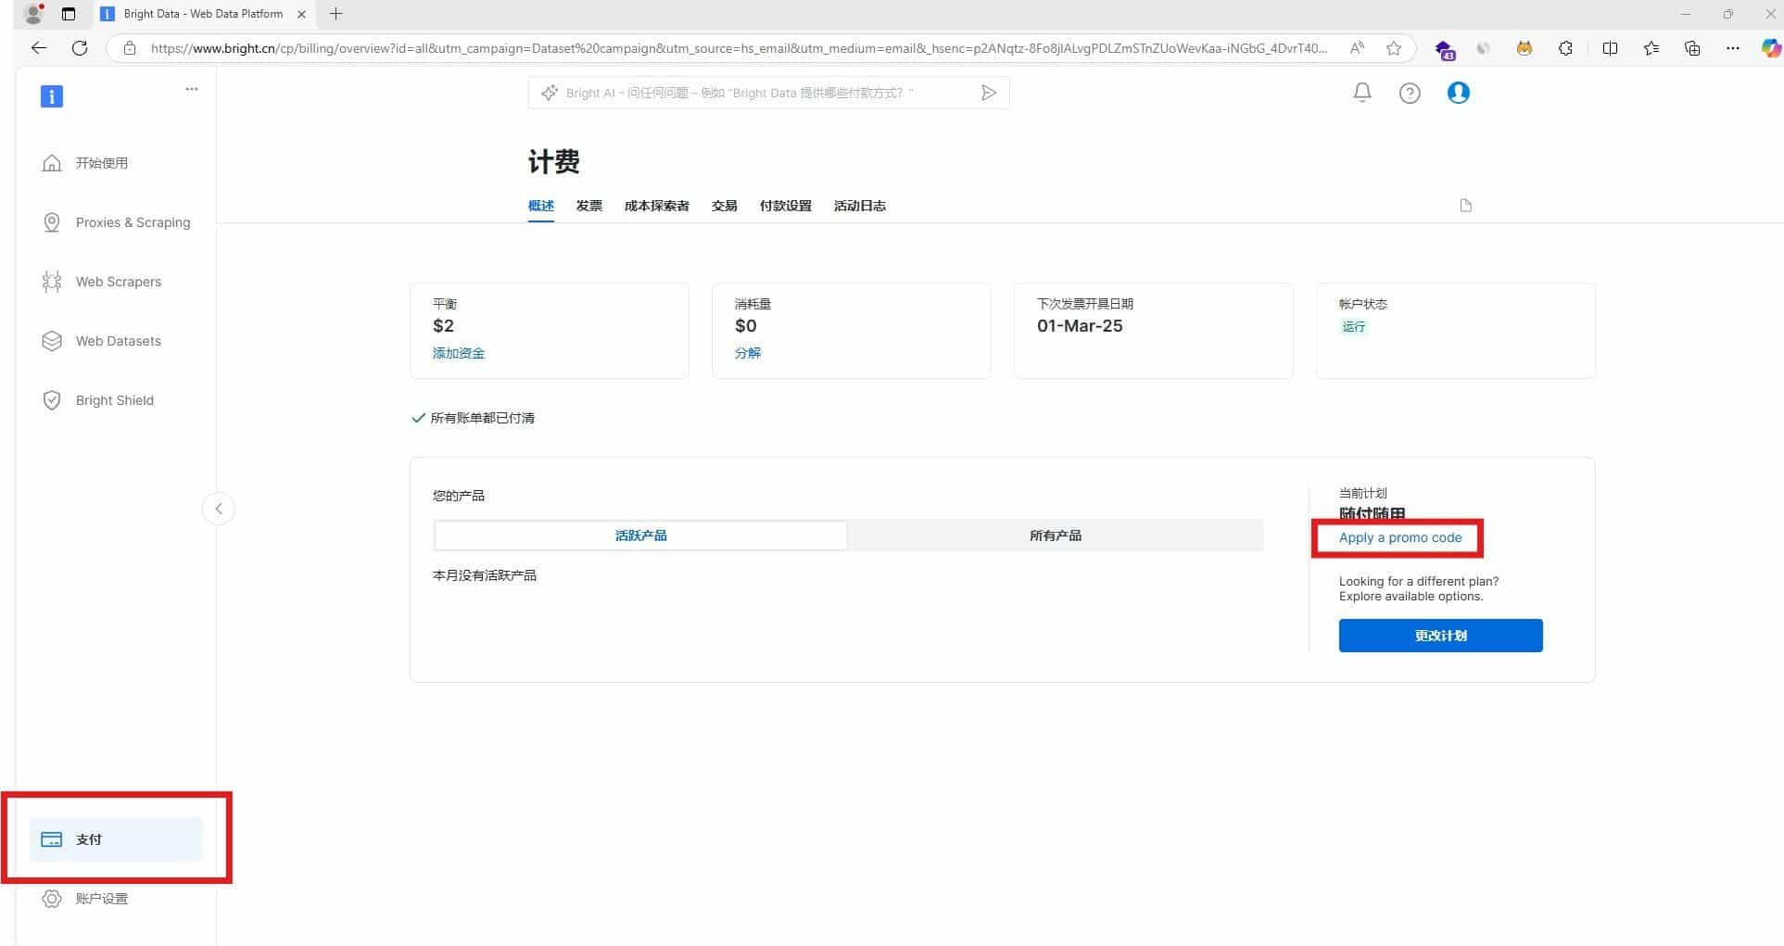
Task: View site info lock icon
Action: coord(130,48)
